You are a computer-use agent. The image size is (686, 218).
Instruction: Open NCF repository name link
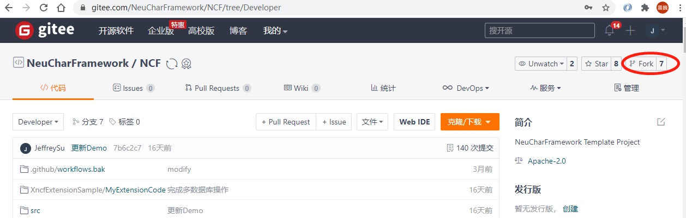pyautogui.click(x=151, y=63)
